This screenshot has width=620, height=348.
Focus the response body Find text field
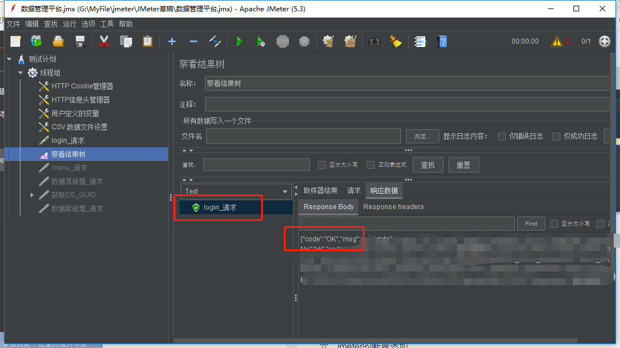click(x=407, y=224)
